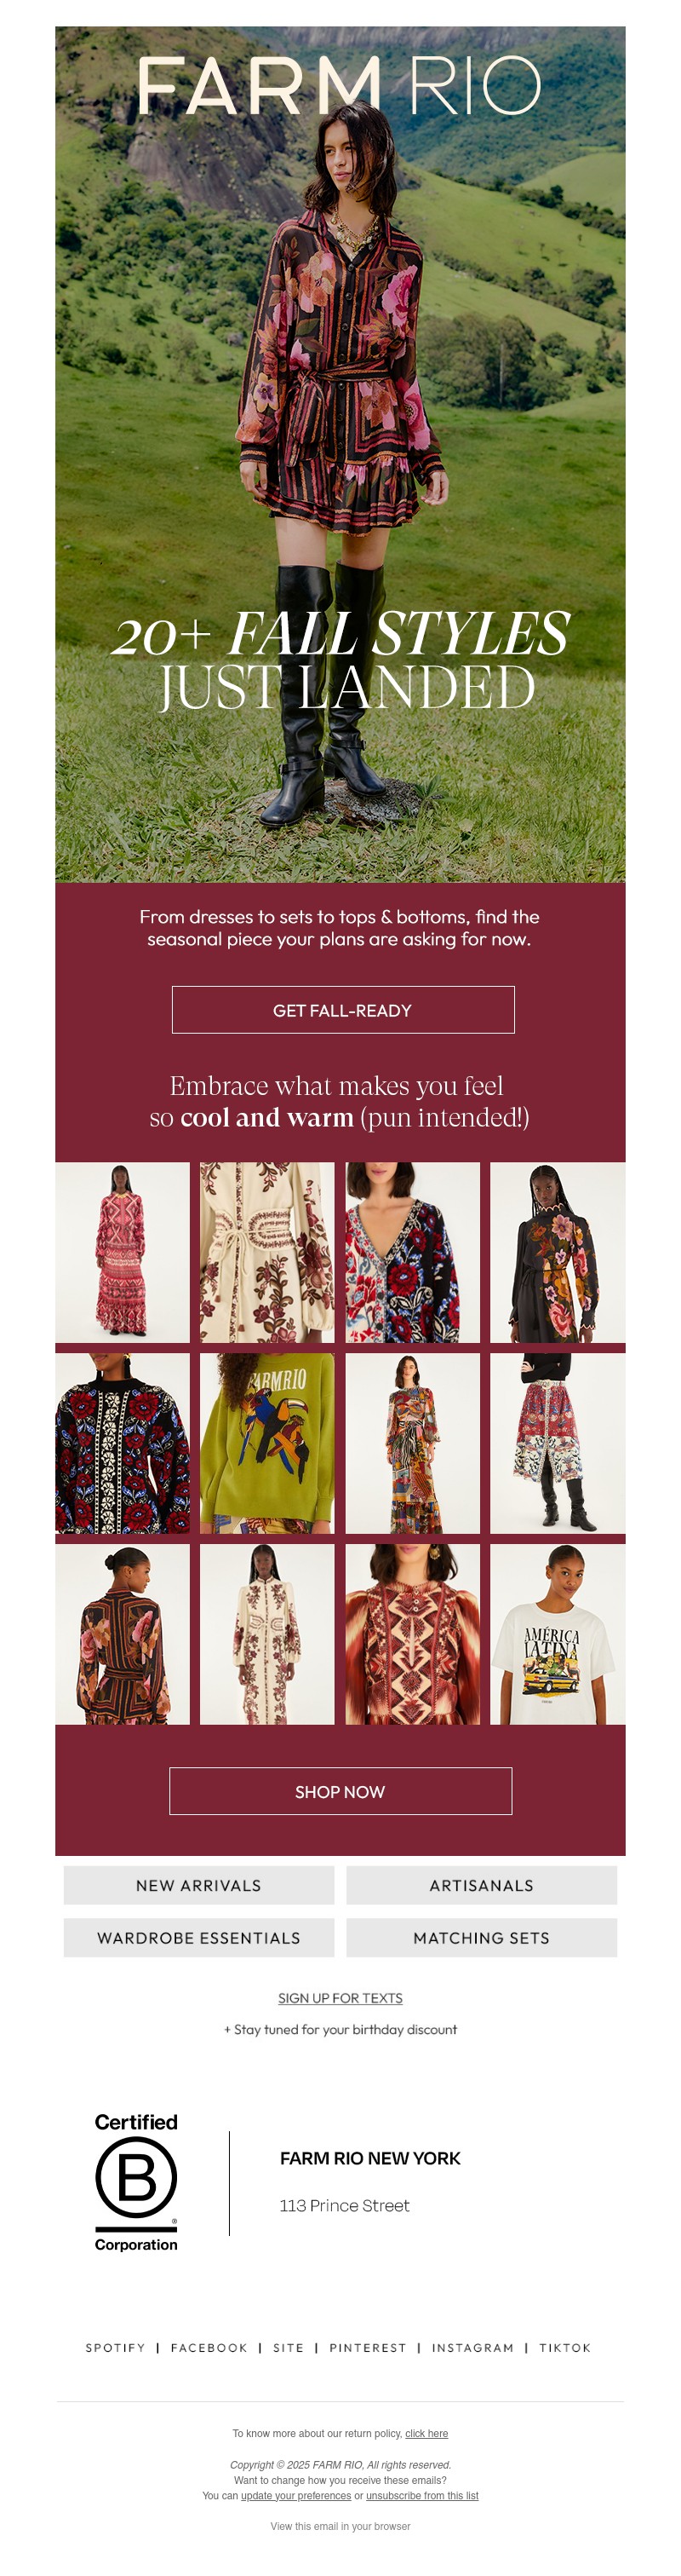
Task: Click the hero image of floral dress model
Action: [x=340, y=454]
